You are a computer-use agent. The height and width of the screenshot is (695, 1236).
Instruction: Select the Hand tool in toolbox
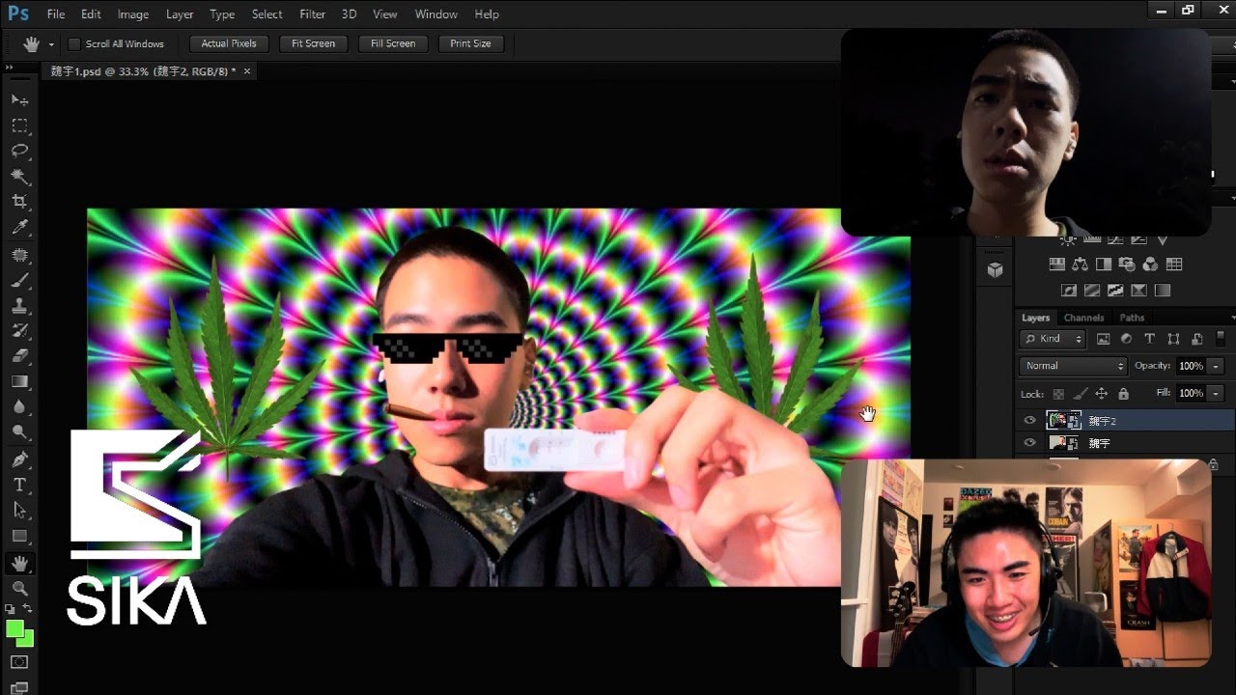pyautogui.click(x=19, y=563)
